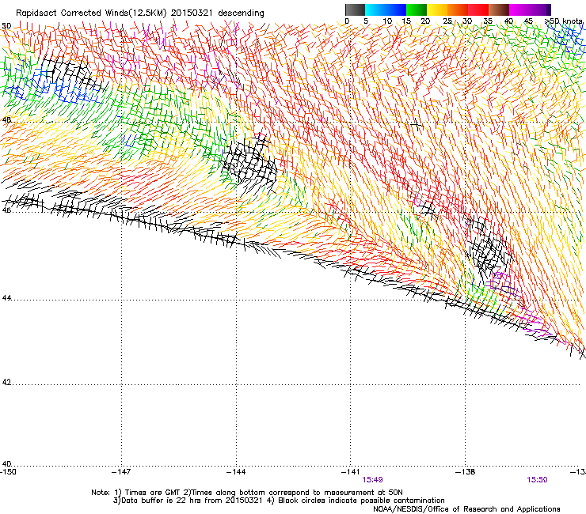The image size is (586, 514).
Task: Pick the red 30–35 knots legend segment
Action: coord(478,9)
